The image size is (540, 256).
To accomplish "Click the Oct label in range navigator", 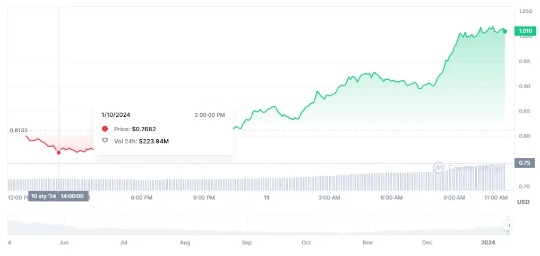I will 306,242.
